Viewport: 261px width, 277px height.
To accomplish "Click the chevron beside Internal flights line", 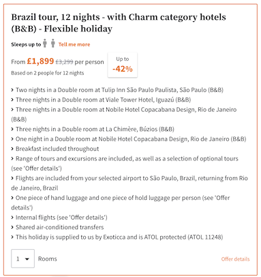I will pos(12,218).
